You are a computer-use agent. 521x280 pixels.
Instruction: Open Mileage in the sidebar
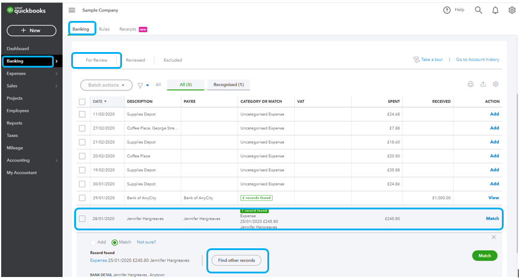click(x=14, y=148)
